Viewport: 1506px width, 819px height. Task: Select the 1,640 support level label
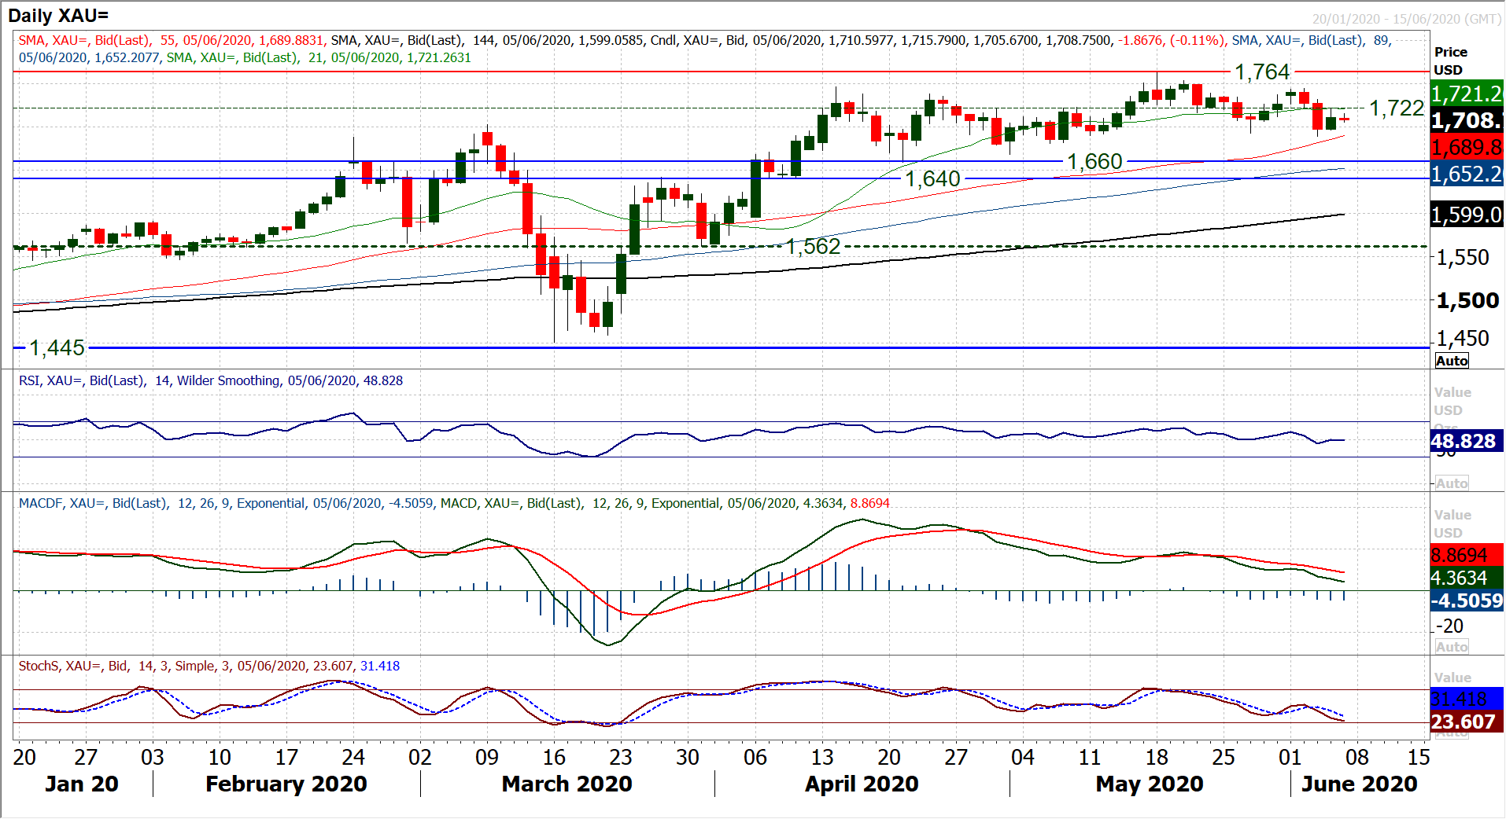(932, 179)
